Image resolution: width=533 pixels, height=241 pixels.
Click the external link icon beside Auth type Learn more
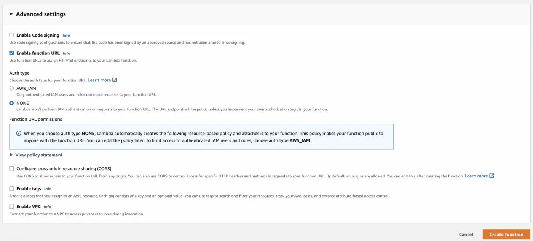pos(115,80)
